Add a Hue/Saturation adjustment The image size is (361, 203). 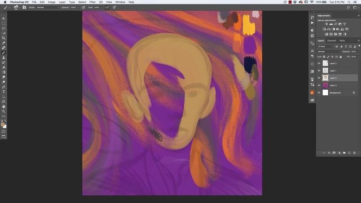click(324, 29)
